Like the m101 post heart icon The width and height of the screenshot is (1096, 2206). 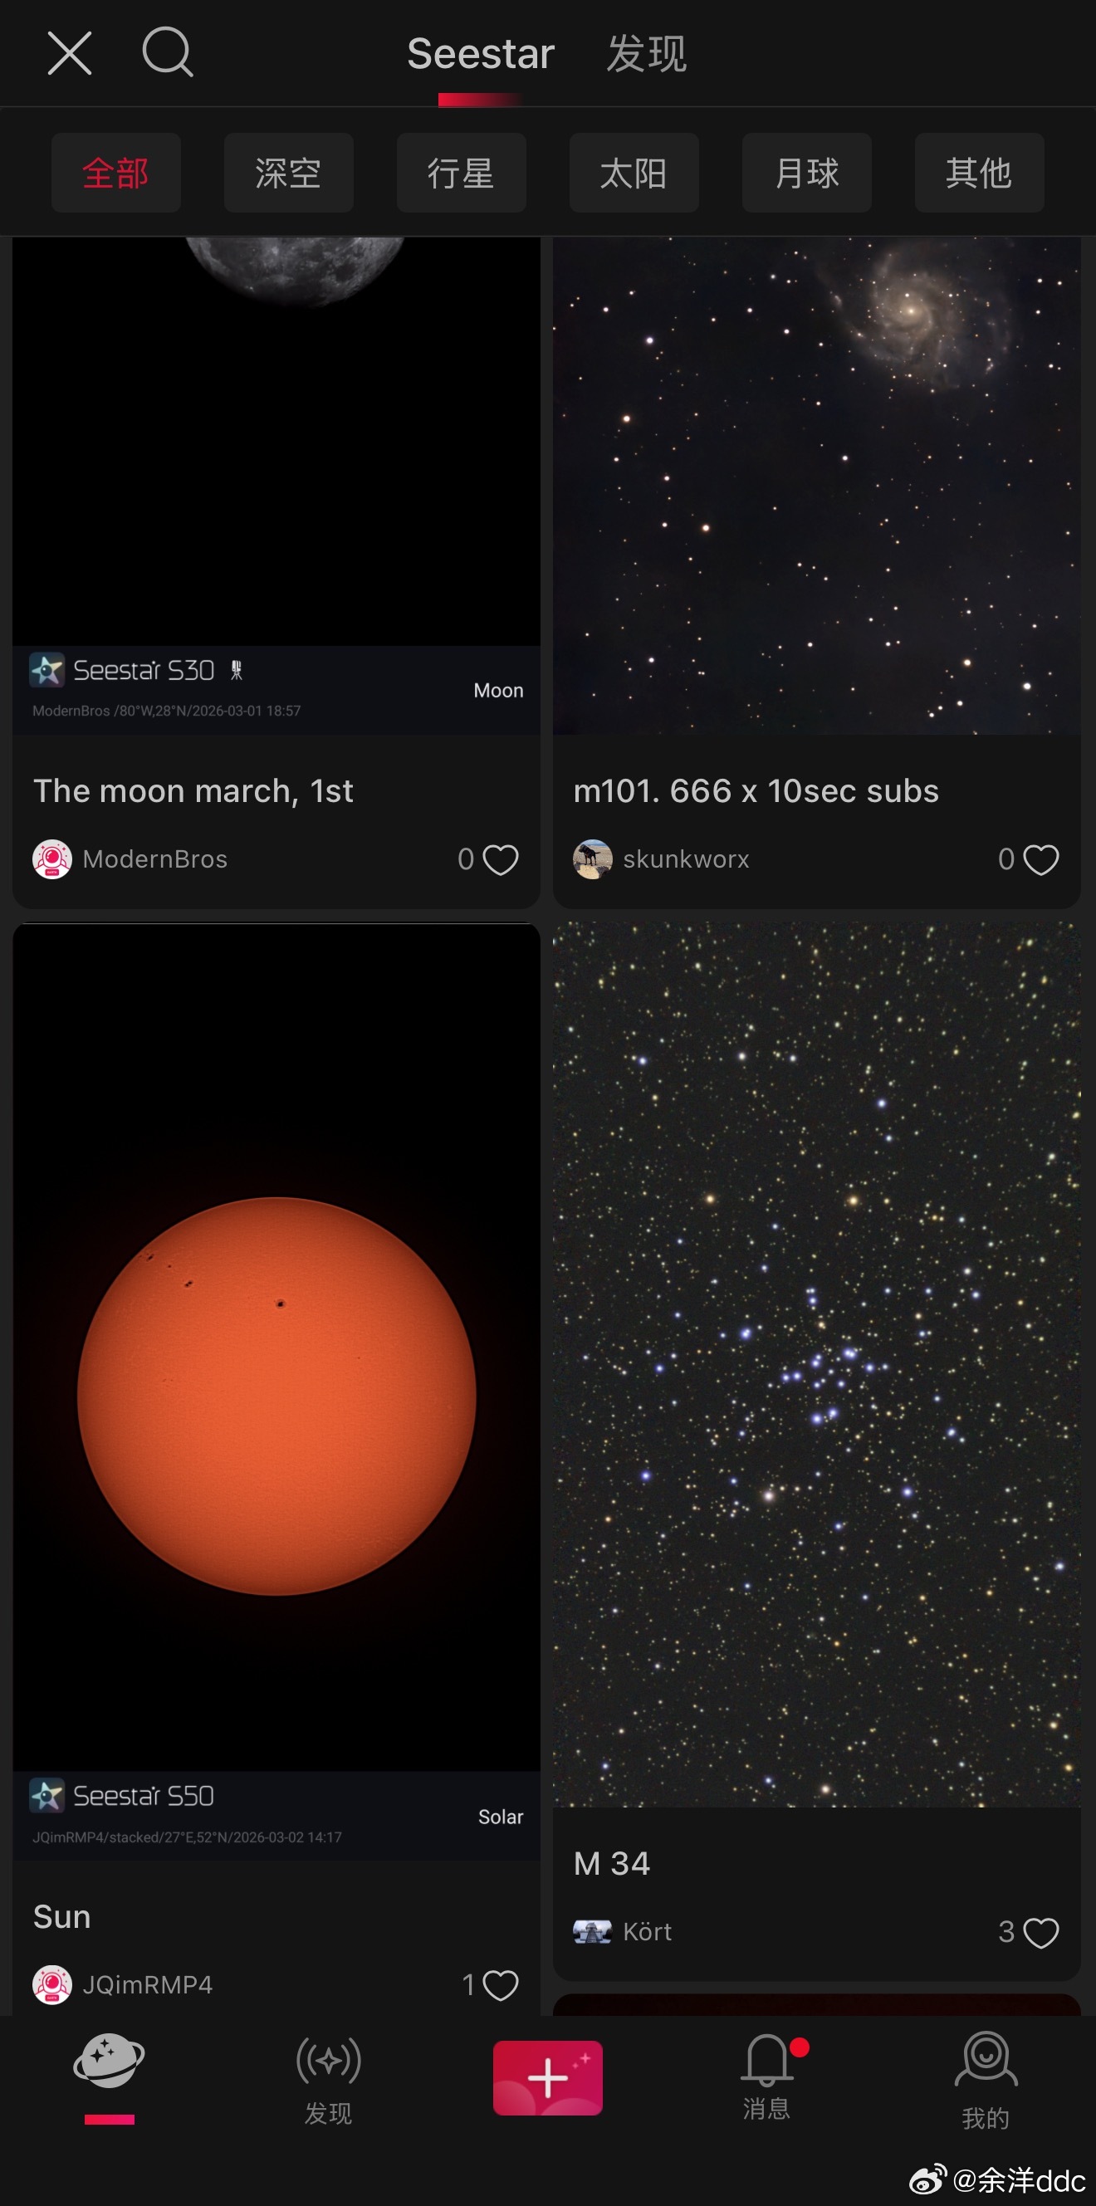coord(1041,860)
